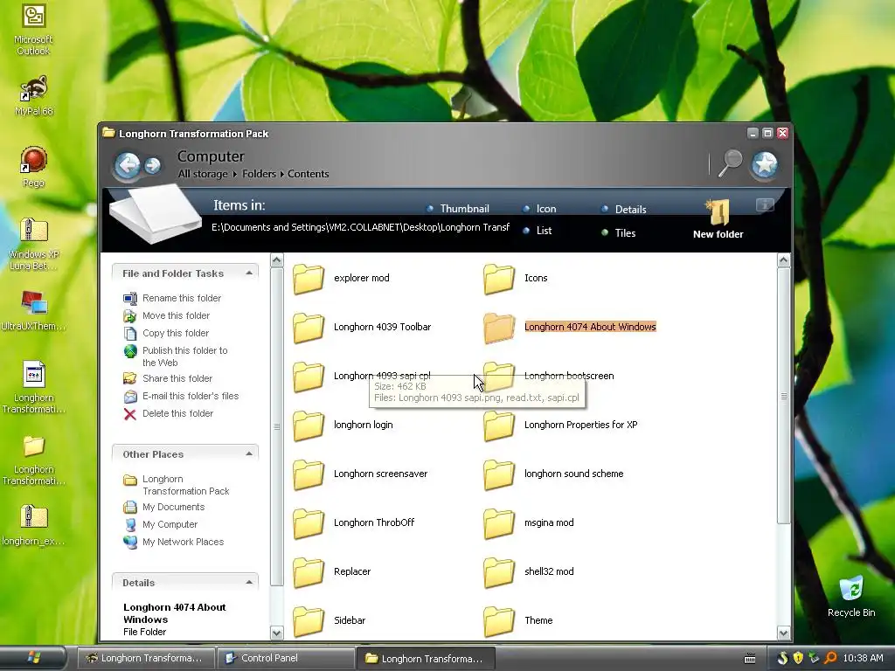Select the longhorn login folder

point(343,425)
